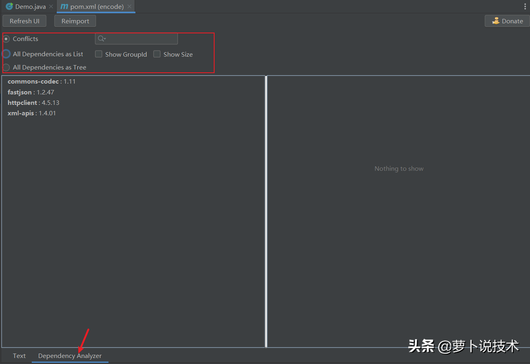Image resolution: width=530 pixels, height=364 pixels.
Task: Enable the Show Size checkbox
Action: pos(157,54)
